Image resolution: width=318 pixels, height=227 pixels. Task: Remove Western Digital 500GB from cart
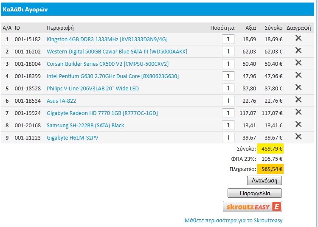(x=298, y=50)
